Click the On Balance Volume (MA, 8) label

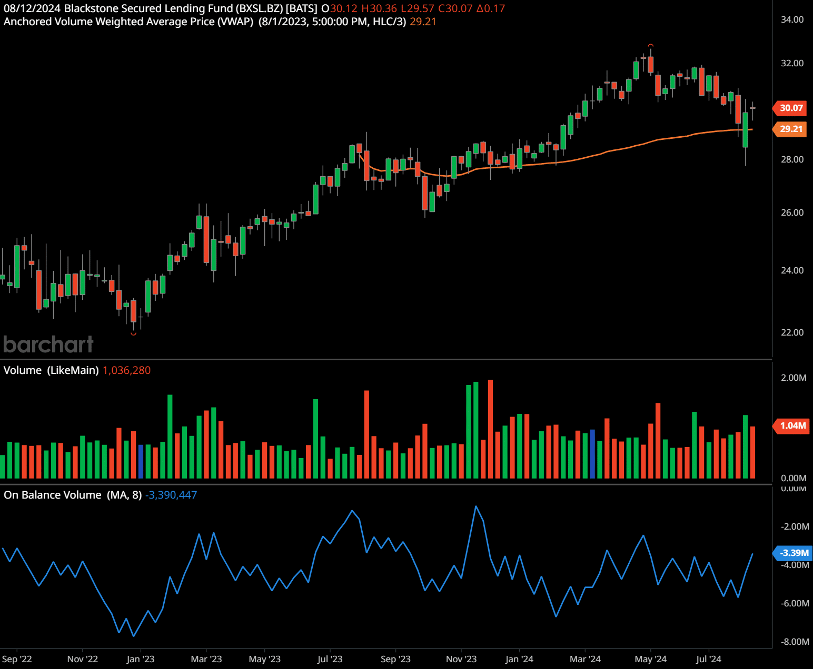[x=73, y=495]
